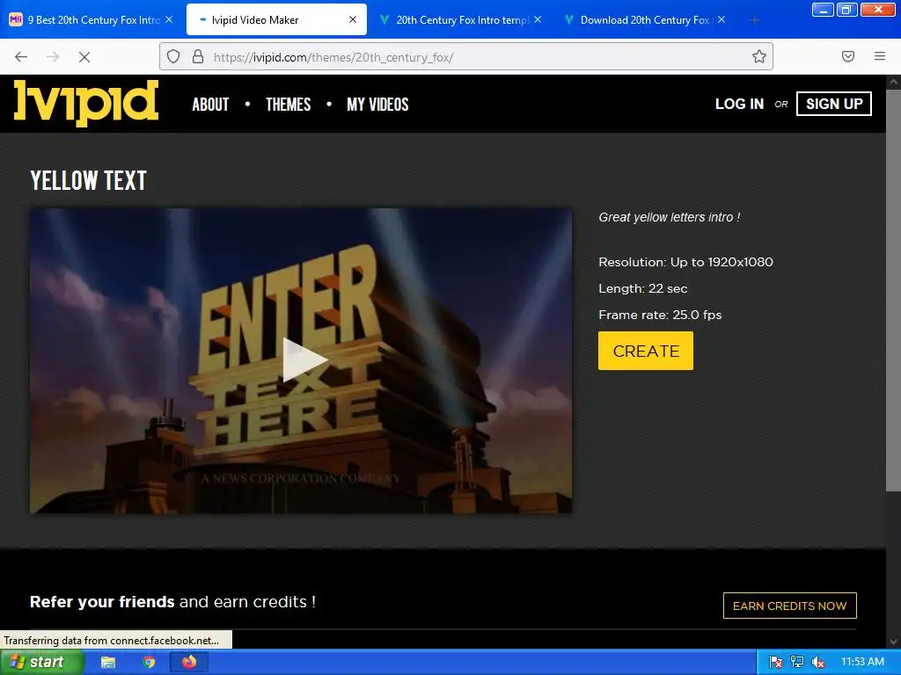Click the 'Great yellow letters intro !' description
The width and height of the screenshot is (901, 675).
(x=669, y=217)
